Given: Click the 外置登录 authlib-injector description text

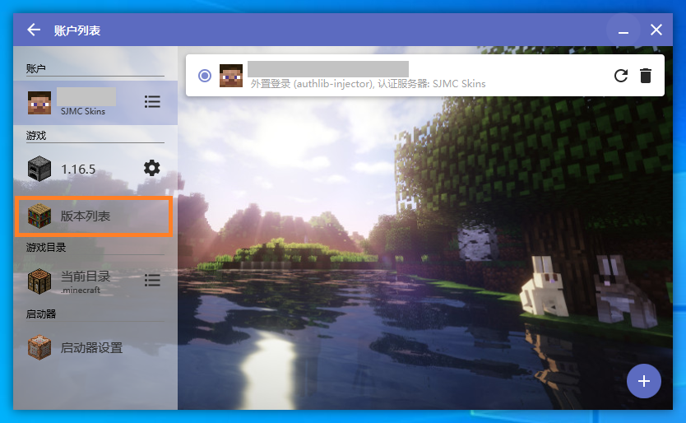Looking at the screenshot, I should click(x=368, y=84).
